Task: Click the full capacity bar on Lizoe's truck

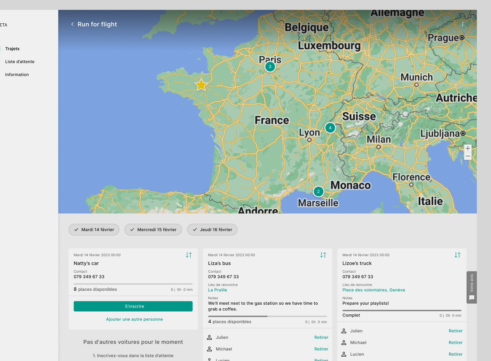Action: pyautogui.click(x=402, y=310)
